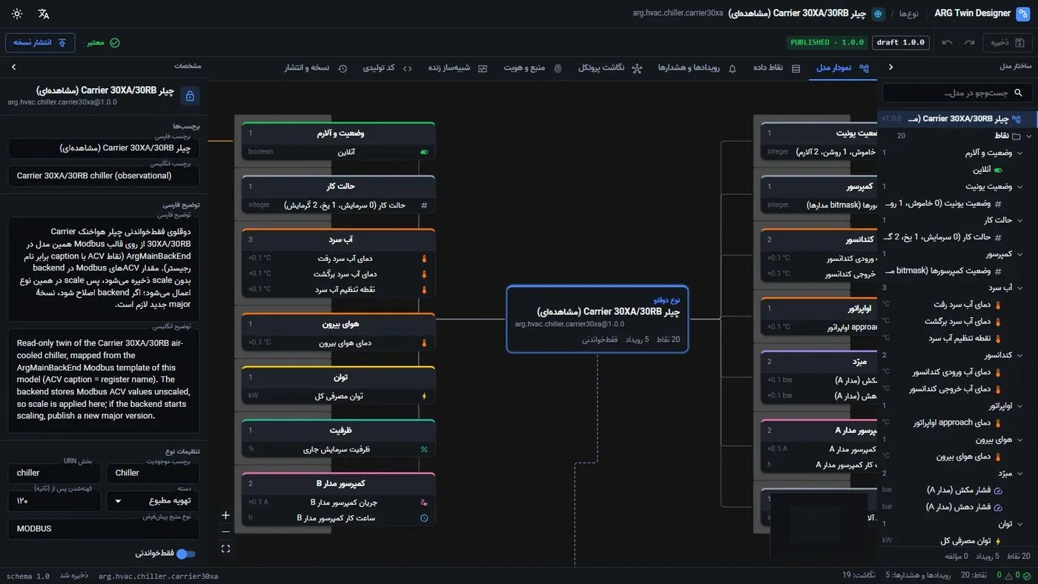Toggle the light/dark theme sun icon
The image size is (1038, 584).
[17, 14]
